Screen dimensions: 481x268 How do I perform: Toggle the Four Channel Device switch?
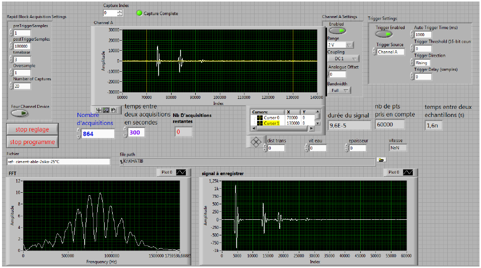pyautogui.click(x=20, y=113)
